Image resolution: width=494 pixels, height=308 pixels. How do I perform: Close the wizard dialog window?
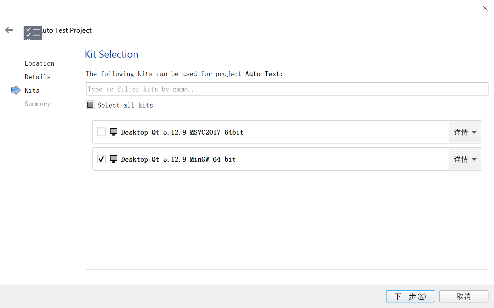[x=485, y=8]
